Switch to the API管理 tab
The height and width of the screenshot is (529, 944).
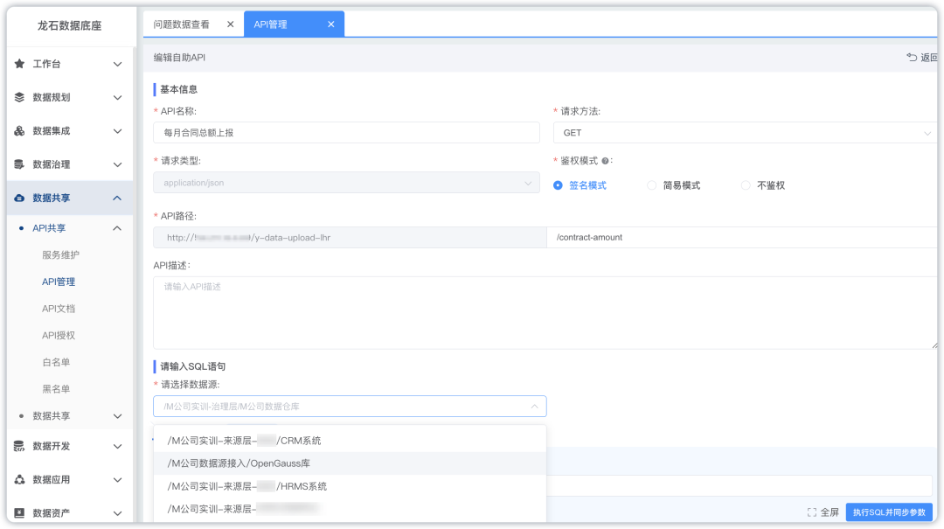(270, 24)
